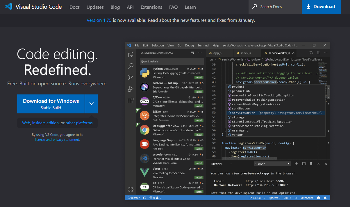Clear the extensions list filter icon
Viewport: 350px width, 207px height.
pos(192,53)
